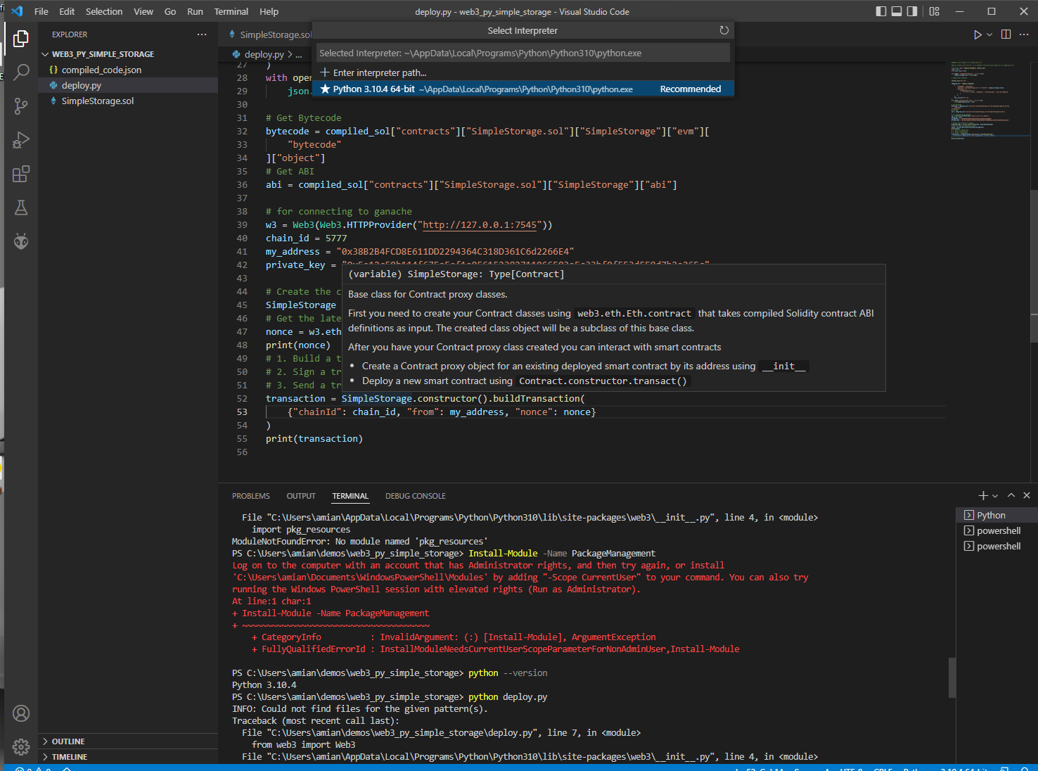The image size is (1038, 771).
Task: Open the Selection menu
Action: click(104, 11)
